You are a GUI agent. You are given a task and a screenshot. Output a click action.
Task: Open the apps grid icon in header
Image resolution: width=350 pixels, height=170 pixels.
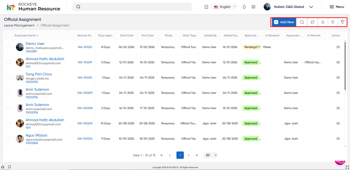tap(253, 7)
